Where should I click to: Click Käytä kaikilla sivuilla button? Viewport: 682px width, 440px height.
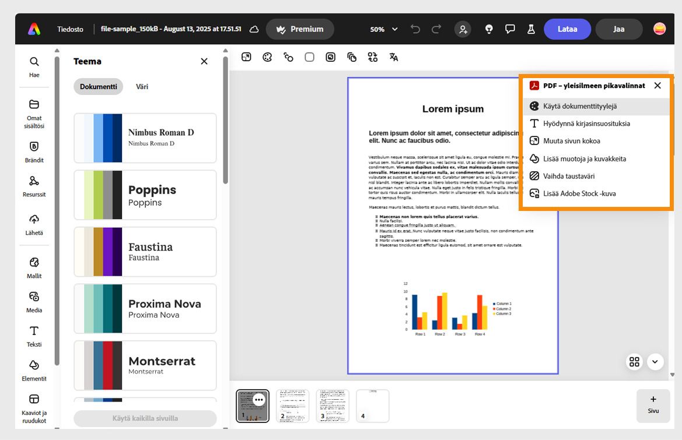(x=145, y=418)
